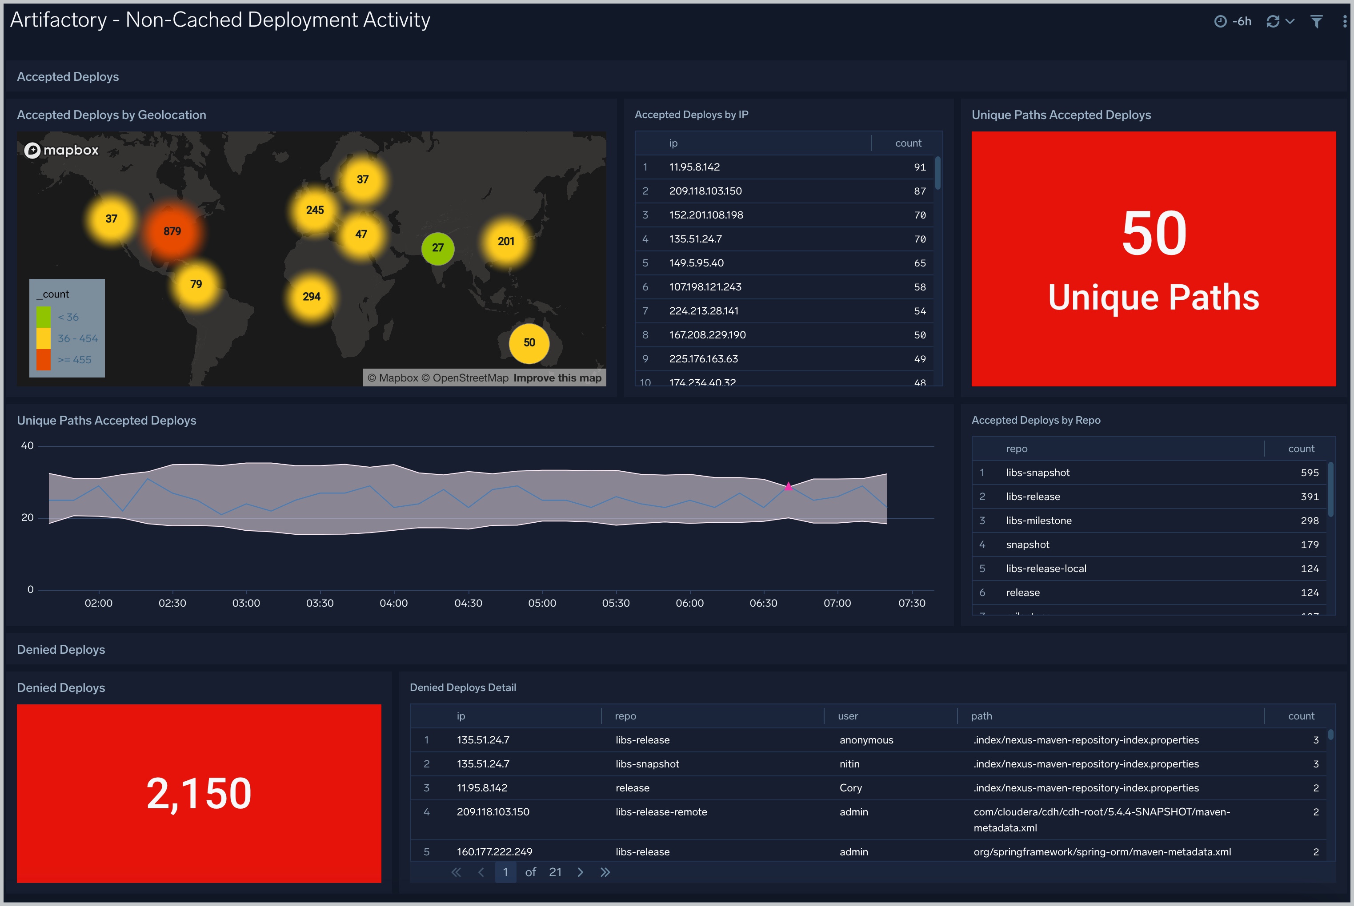This screenshot has width=1354, height=906.
Task: Select the libs-snapshot repo row
Action: coord(1149,473)
